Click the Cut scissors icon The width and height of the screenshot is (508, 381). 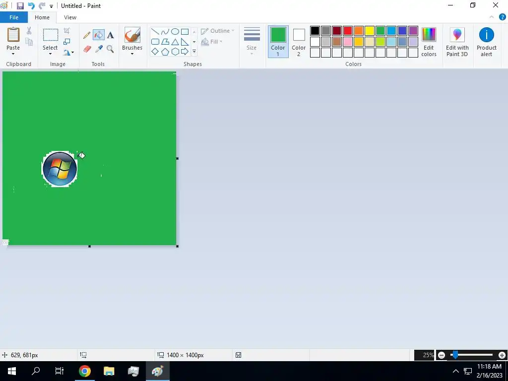[29, 31]
